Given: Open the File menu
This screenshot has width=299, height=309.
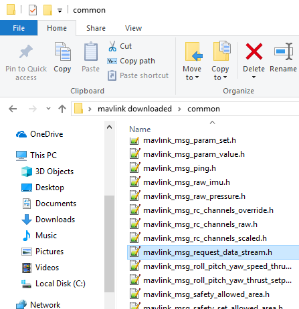Looking at the screenshot, I should (x=19, y=28).
